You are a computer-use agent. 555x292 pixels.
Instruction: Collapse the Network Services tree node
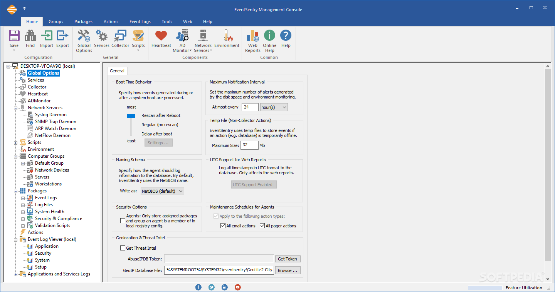16,108
